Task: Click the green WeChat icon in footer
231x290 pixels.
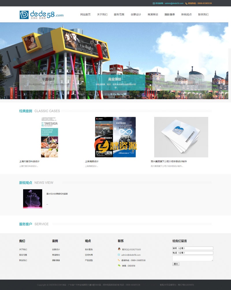Action: tap(119, 266)
